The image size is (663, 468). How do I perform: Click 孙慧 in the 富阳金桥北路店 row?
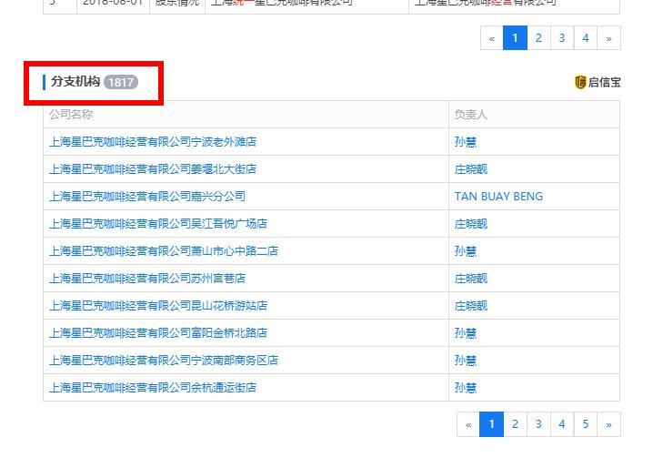coord(466,333)
